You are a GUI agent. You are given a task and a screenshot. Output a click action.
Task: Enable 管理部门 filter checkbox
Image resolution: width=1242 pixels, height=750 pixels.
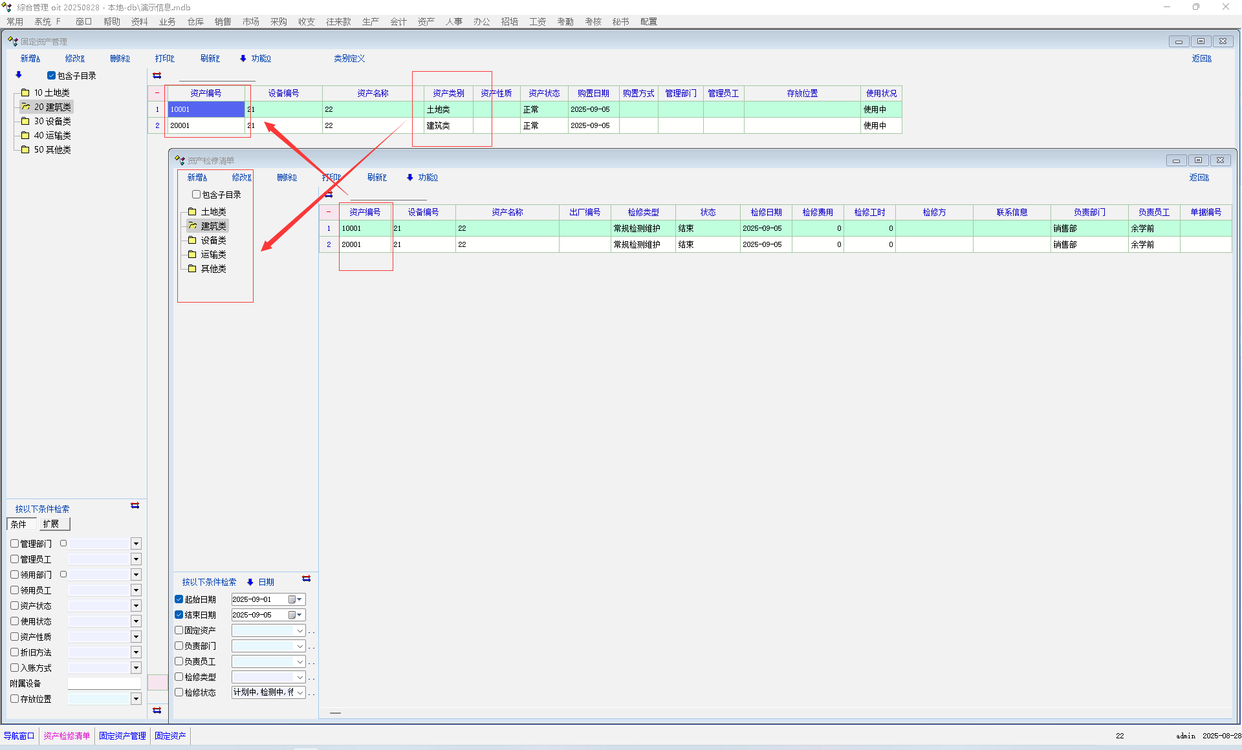pos(14,544)
